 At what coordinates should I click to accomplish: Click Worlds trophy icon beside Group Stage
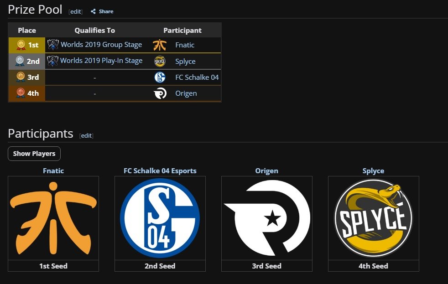(53, 45)
